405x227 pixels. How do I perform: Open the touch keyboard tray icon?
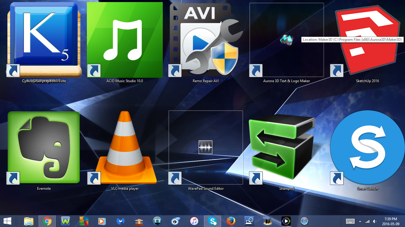pyautogui.click(x=350, y=221)
